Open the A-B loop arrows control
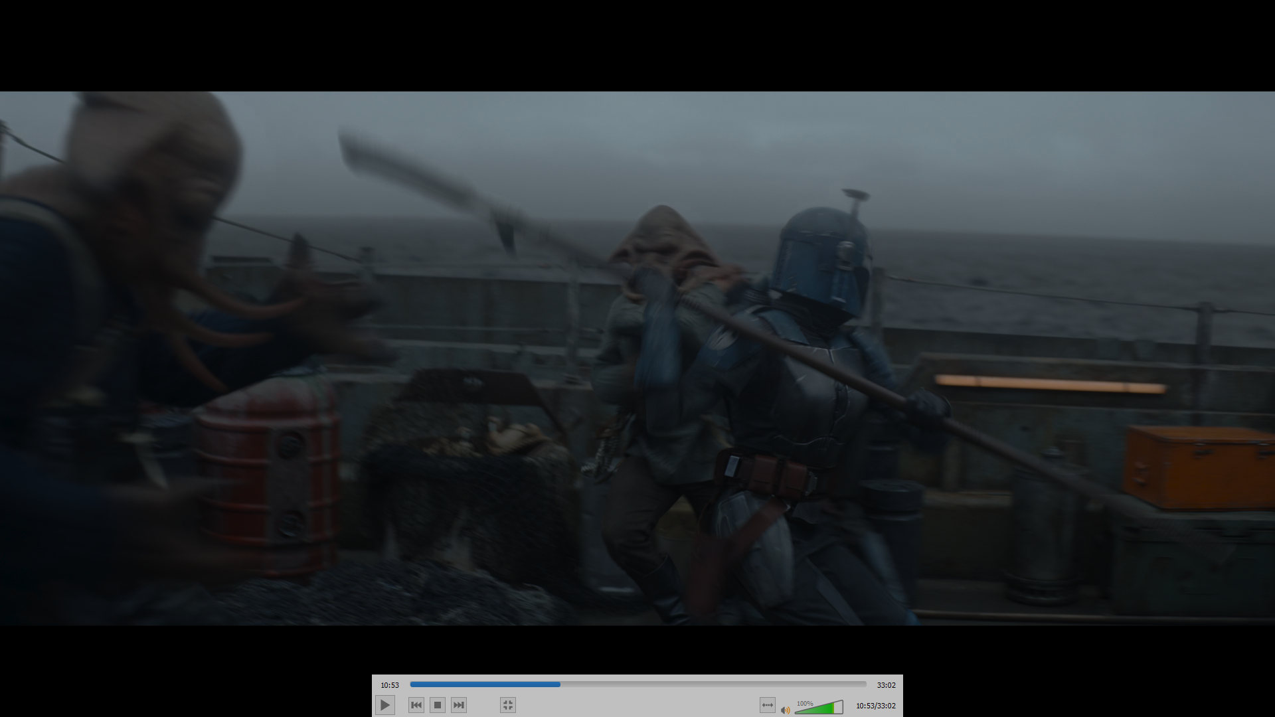Image resolution: width=1275 pixels, height=717 pixels. [768, 705]
